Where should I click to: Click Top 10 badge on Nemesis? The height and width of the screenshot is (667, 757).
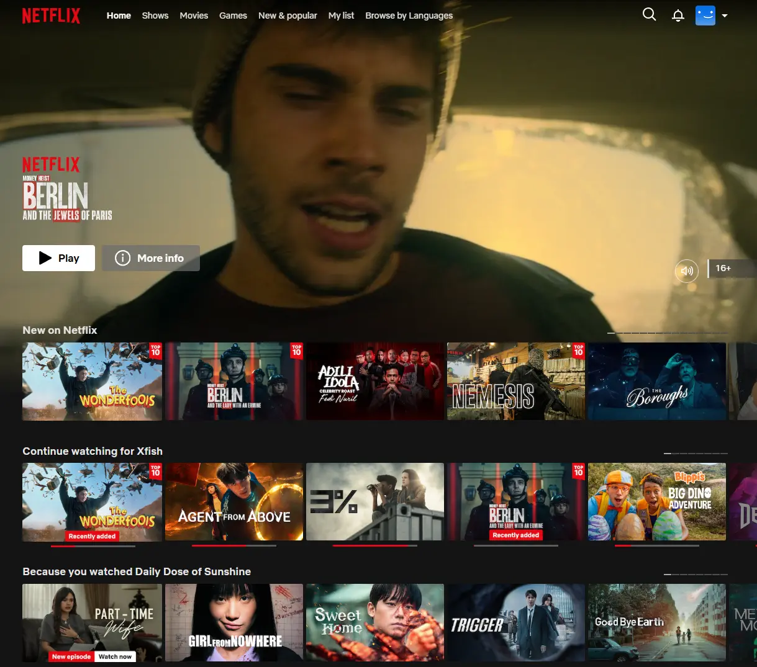pyautogui.click(x=579, y=351)
